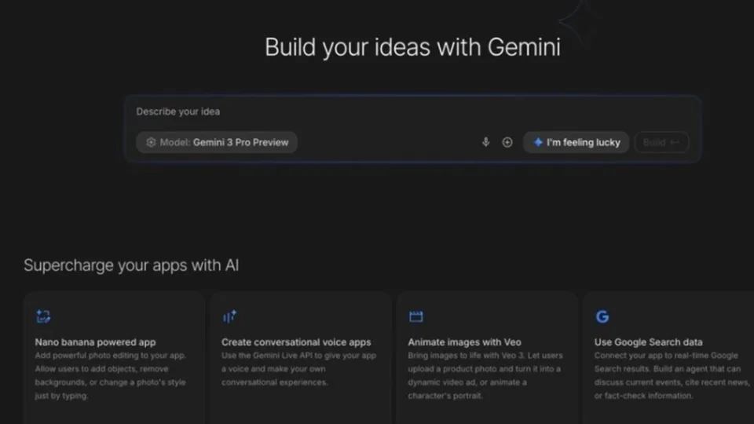Click the conversational voice apps waveform icon
The width and height of the screenshot is (754, 424).
pyautogui.click(x=229, y=316)
